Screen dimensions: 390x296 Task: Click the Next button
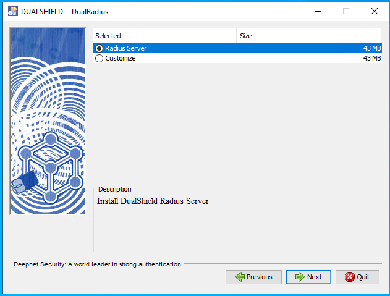pos(308,277)
